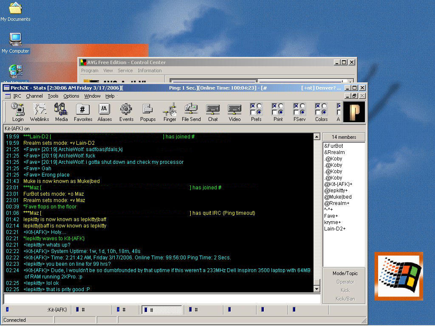Image resolution: width=435 pixels, height=326 pixels.
Task: Open the Aliases editor
Action: 105,112
